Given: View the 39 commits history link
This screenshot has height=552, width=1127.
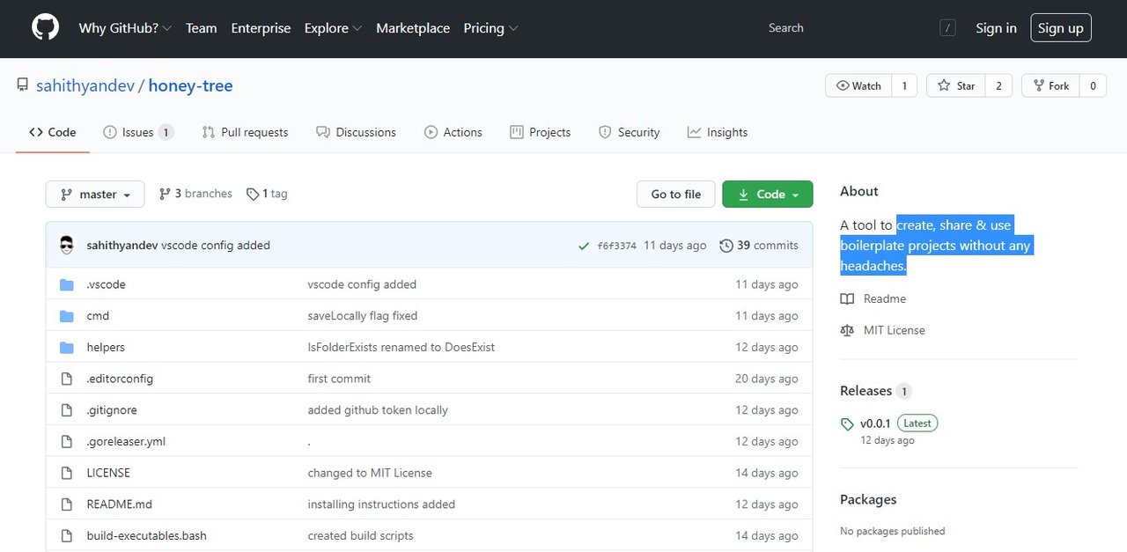Looking at the screenshot, I should pyautogui.click(x=759, y=246).
